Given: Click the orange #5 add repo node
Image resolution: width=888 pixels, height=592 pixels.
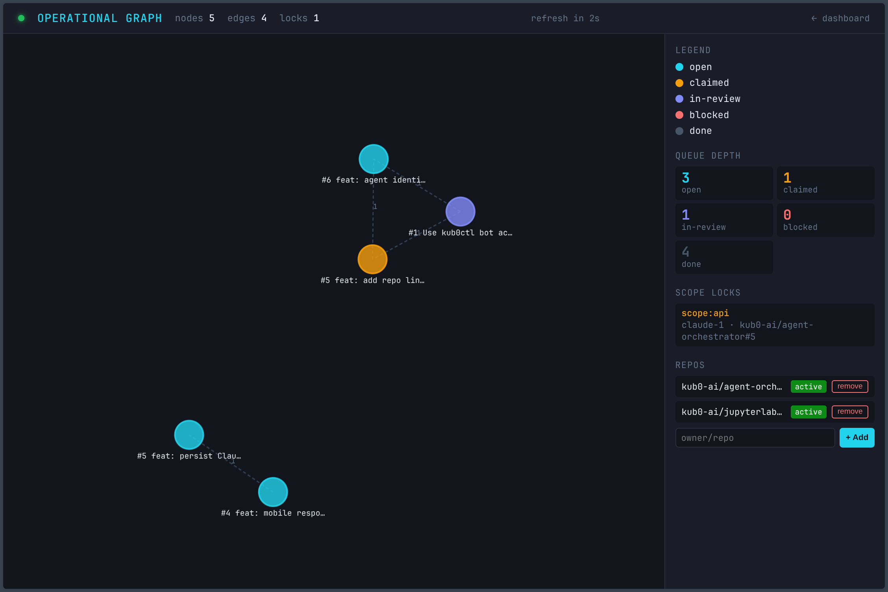Looking at the screenshot, I should tap(372, 259).
